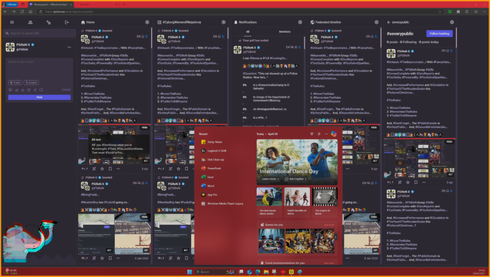
Task: Open account menu dots beside PSiReN-X profile
Action: [69, 48]
